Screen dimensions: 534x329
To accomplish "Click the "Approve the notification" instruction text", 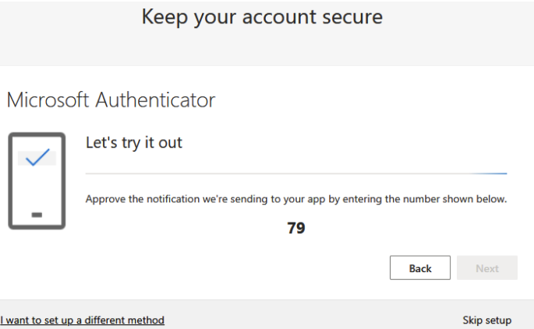I will pos(296,199).
